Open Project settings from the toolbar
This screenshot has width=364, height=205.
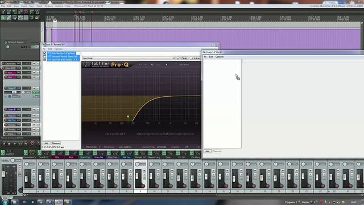(x=20, y=11)
